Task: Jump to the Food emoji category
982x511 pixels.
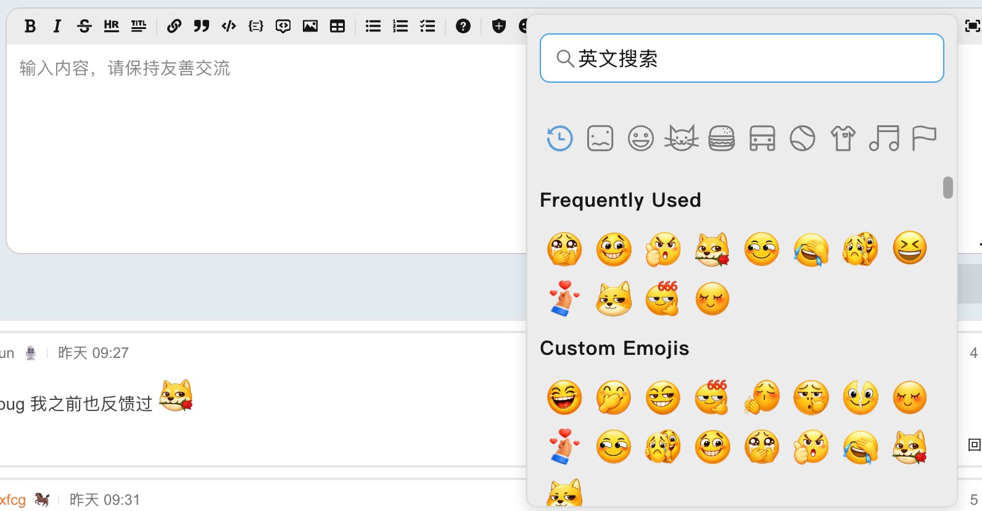Action: coord(721,138)
